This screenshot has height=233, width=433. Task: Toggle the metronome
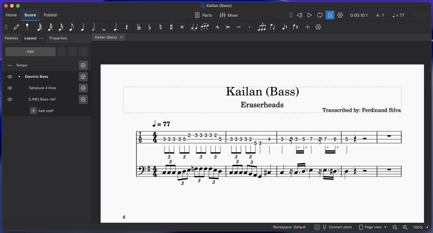pyautogui.click(x=330, y=15)
